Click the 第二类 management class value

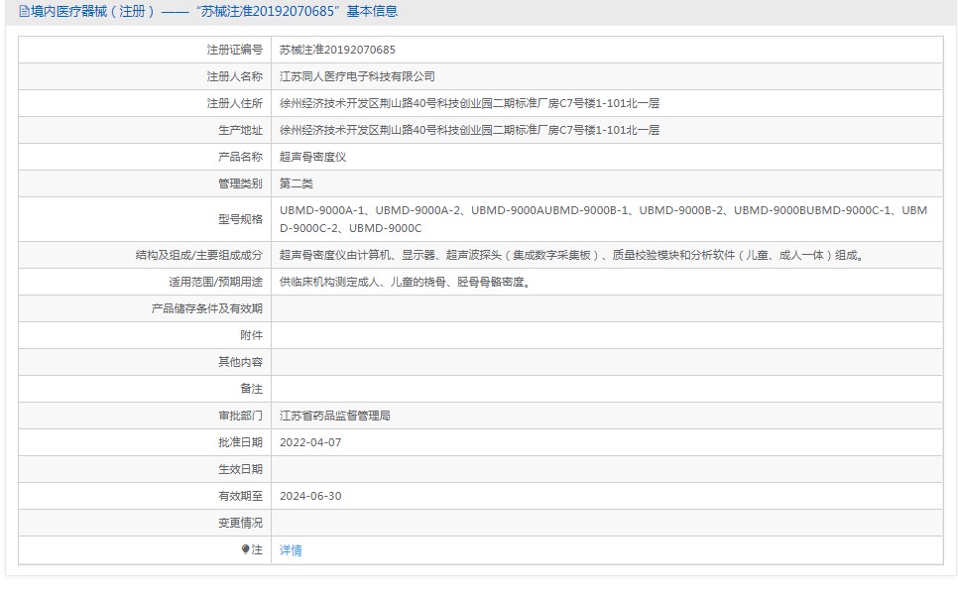pyautogui.click(x=297, y=183)
